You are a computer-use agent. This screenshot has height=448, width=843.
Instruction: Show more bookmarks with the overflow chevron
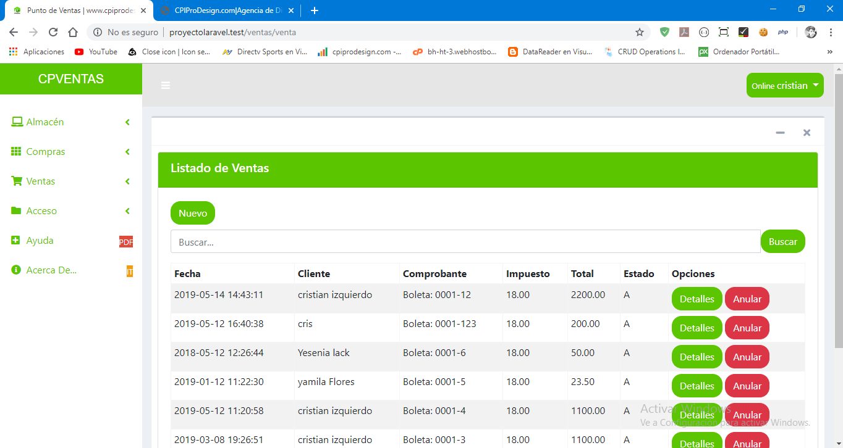pos(829,52)
